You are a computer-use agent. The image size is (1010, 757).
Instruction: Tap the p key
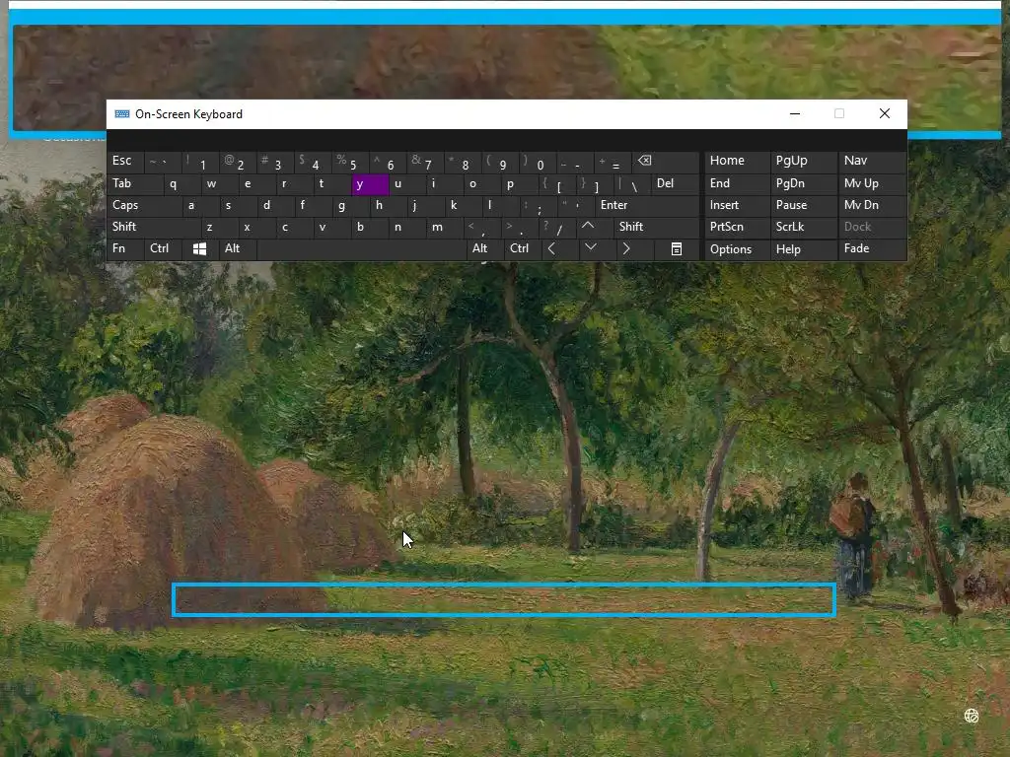[519, 183]
